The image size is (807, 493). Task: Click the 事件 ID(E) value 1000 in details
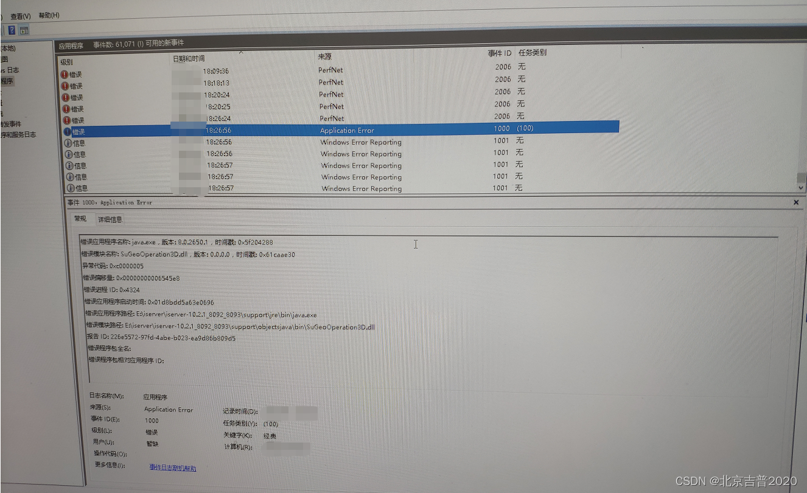152,420
